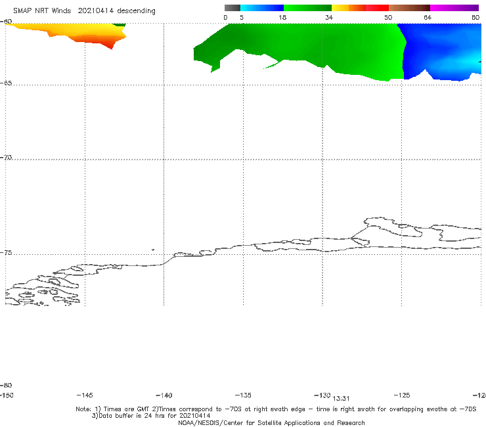This screenshot has width=486, height=427.
Task: Click the latitude label -75
Action: click(6, 252)
